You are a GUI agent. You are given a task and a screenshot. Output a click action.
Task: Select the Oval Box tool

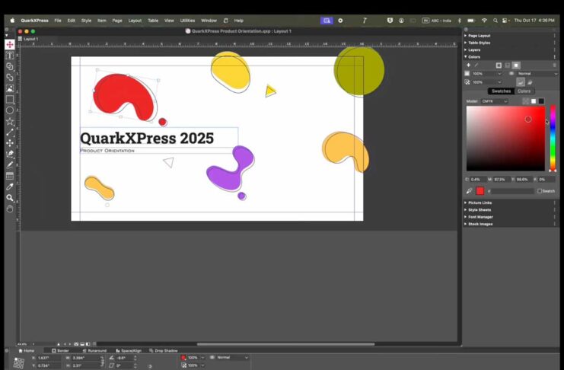pos(10,110)
